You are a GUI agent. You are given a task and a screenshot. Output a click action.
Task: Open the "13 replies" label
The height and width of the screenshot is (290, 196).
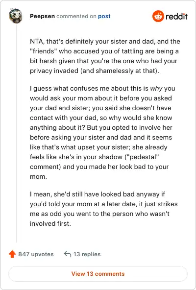coord(87,254)
